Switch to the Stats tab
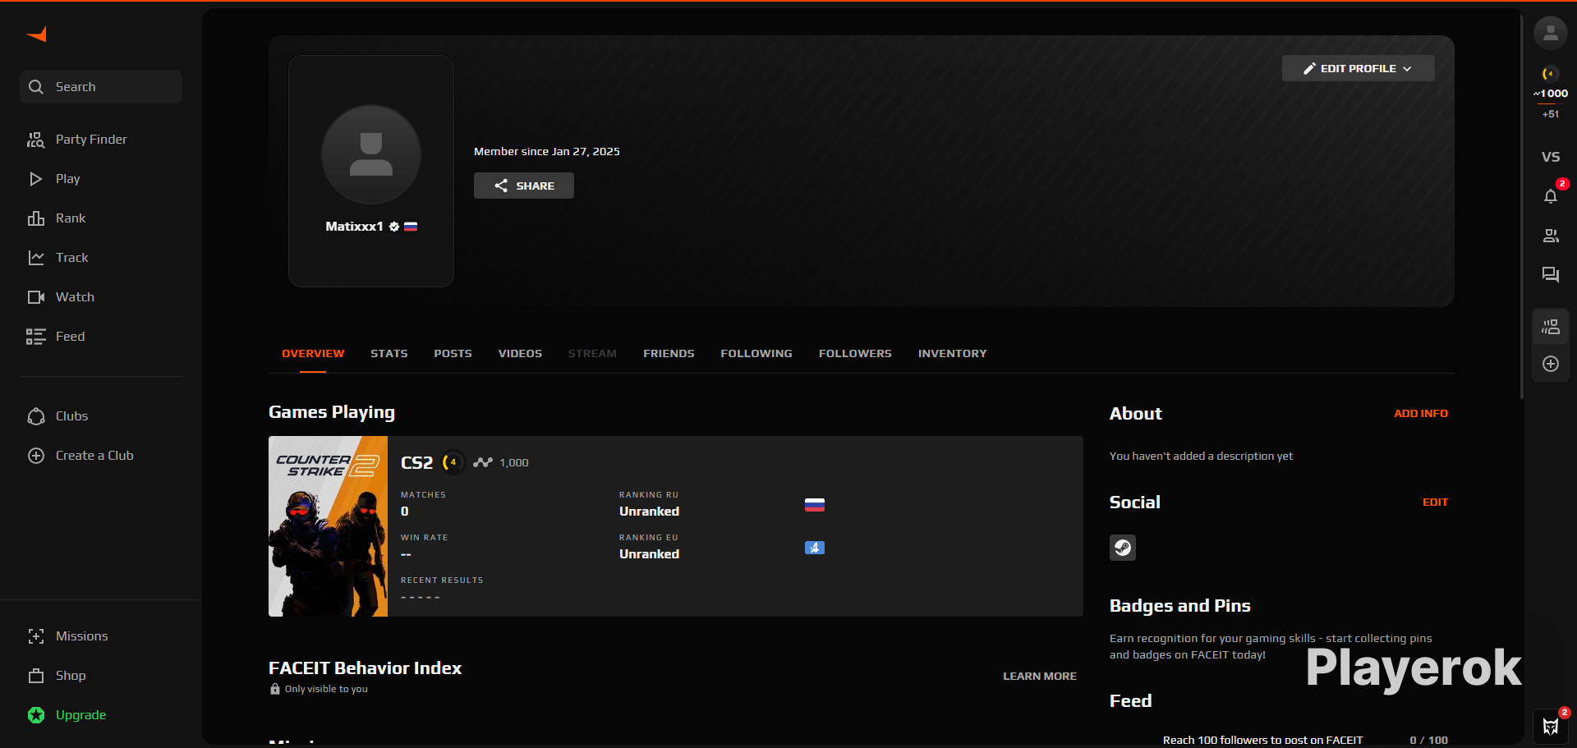The width and height of the screenshot is (1577, 748). [389, 354]
